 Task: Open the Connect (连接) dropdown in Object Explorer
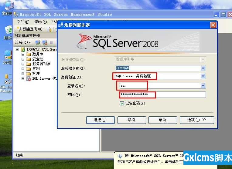(x=23, y=42)
